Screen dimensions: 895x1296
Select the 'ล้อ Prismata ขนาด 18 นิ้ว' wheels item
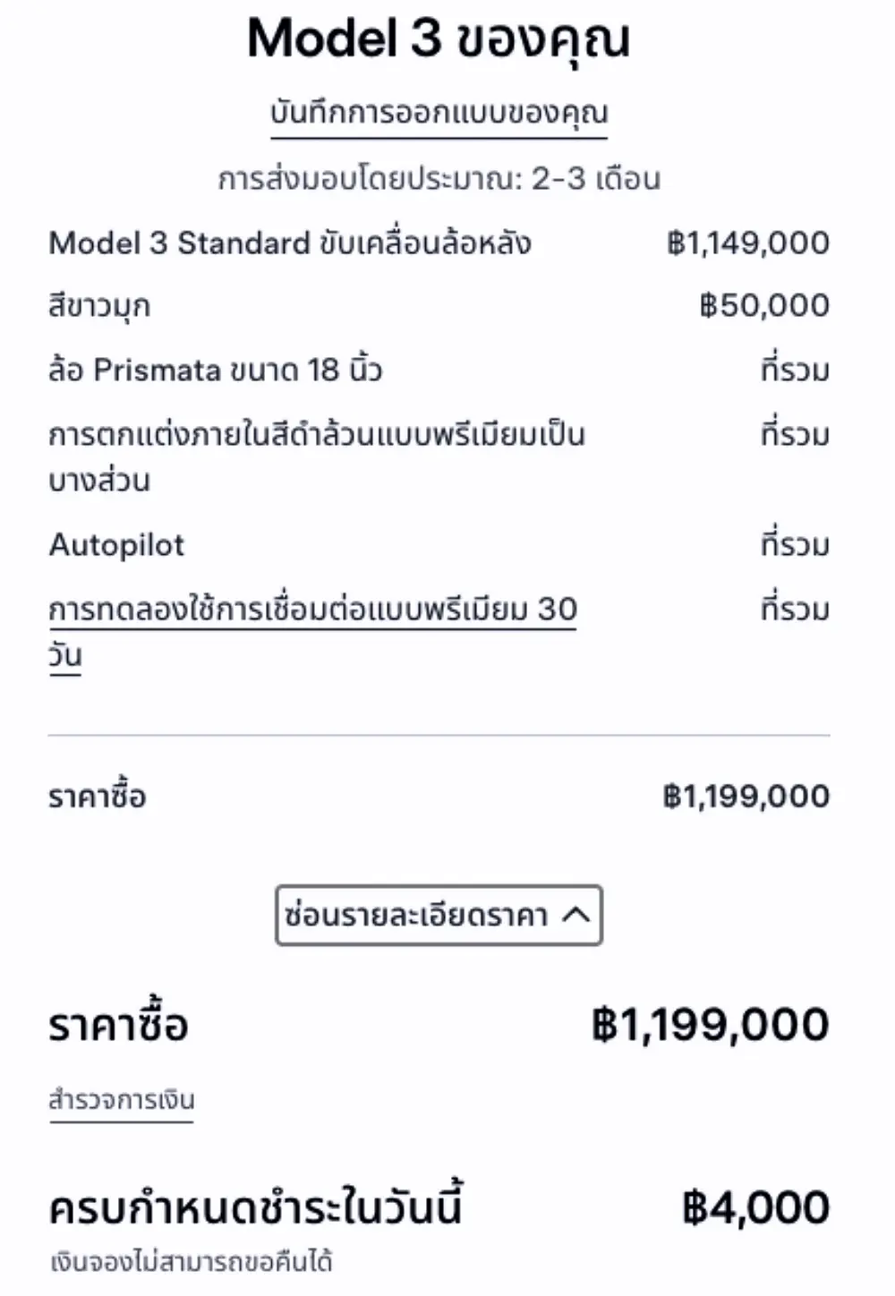click(215, 371)
